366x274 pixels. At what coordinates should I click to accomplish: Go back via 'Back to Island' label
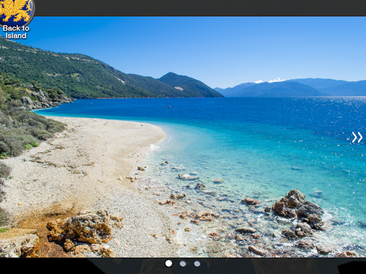click(16, 32)
